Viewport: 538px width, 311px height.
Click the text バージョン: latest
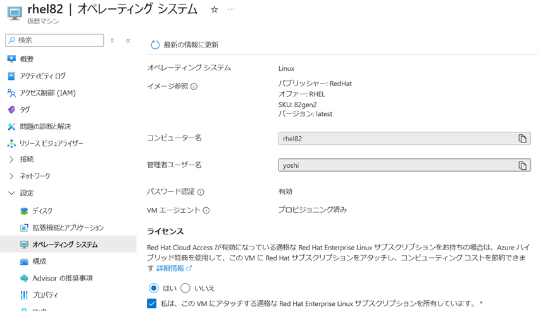point(305,114)
